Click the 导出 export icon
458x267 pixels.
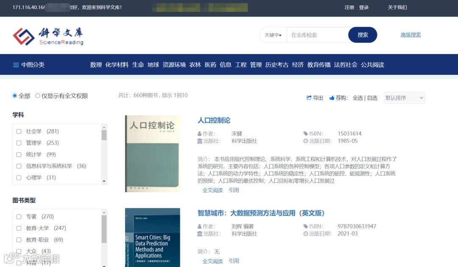coord(309,98)
